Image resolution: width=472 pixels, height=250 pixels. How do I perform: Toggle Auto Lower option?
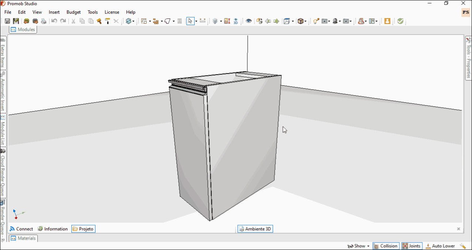[440, 246]
